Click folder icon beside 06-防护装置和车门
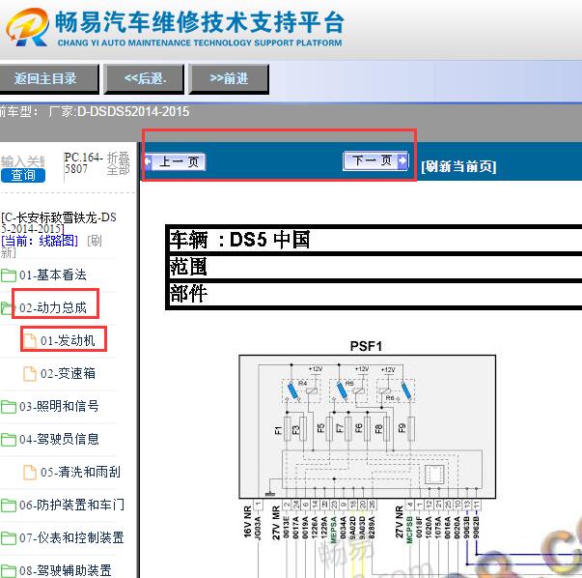 pyautogui.click(x=8, y=506)
